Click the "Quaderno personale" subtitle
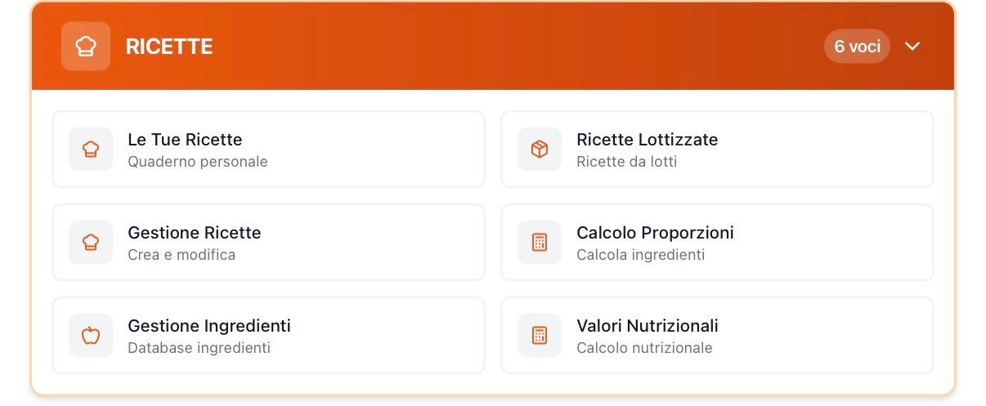The width and height of the screenshot is (986, 406). [x=197, y=162]
